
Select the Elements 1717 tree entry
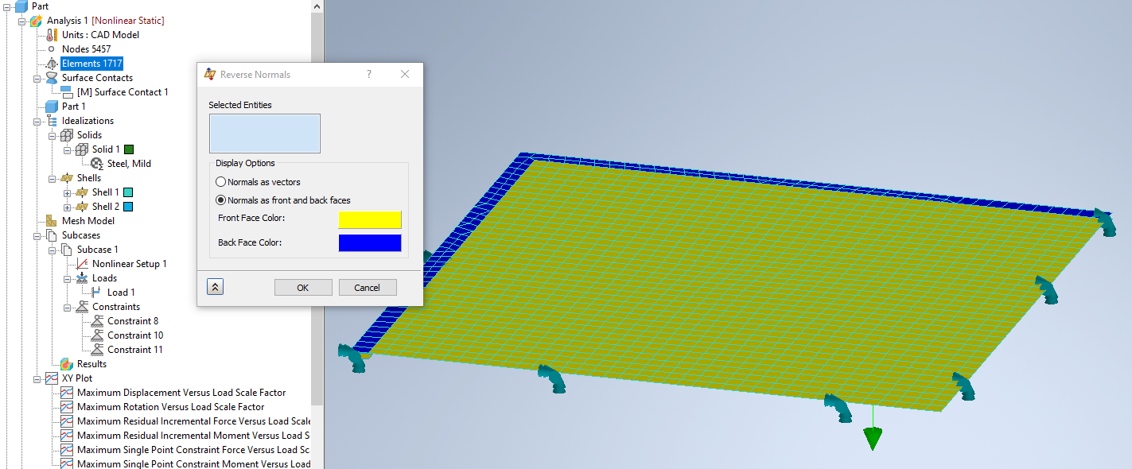click(x=92, y=64)
